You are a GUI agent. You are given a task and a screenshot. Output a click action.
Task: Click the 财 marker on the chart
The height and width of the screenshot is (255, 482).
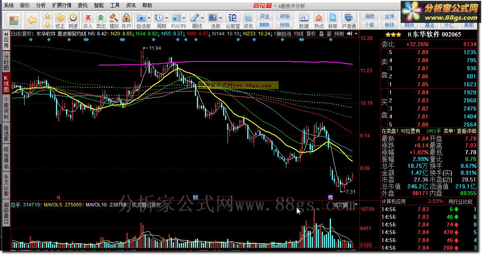pos(196,198)
